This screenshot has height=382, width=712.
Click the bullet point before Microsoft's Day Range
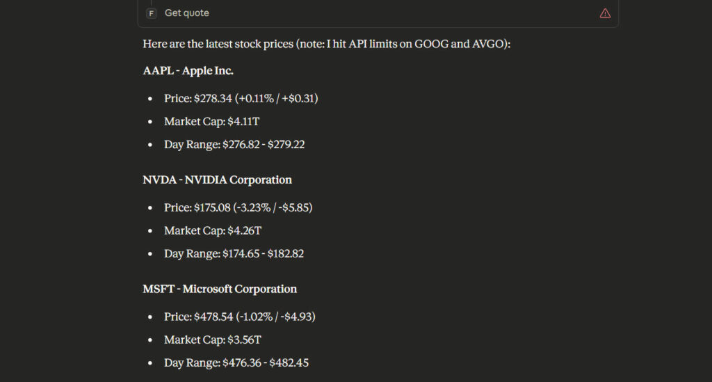click(150, 363)
